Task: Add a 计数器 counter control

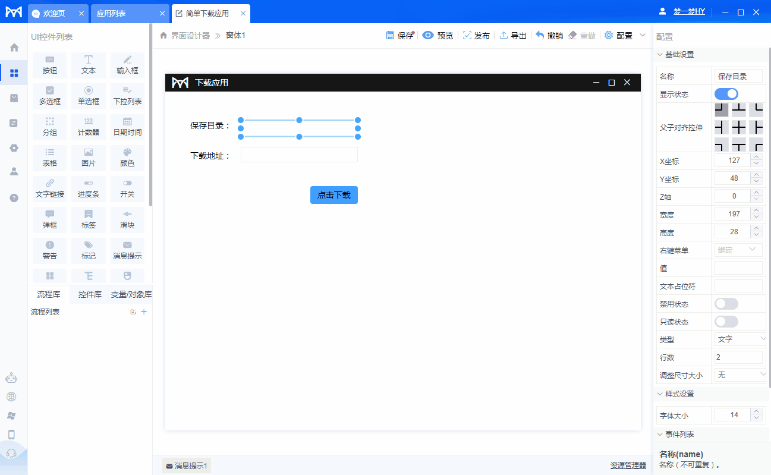Action: [89, 127]
